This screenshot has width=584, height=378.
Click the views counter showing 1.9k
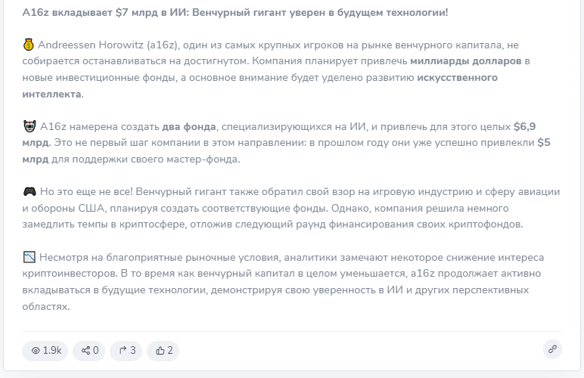point(45,351)
